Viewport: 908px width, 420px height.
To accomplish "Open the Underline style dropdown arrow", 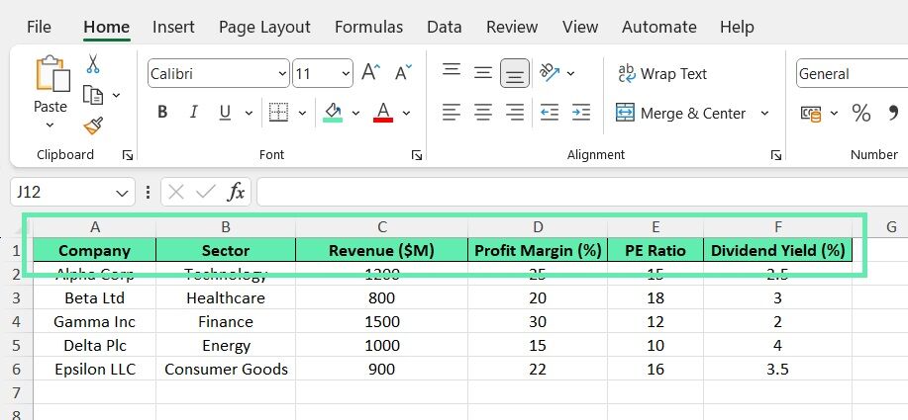I will click(249, 113).
